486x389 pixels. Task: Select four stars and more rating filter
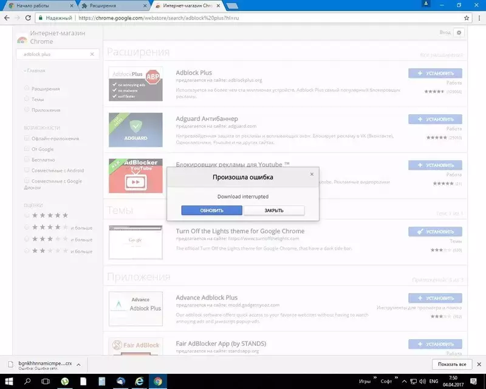pyautogui.click(x=27, y=227)
